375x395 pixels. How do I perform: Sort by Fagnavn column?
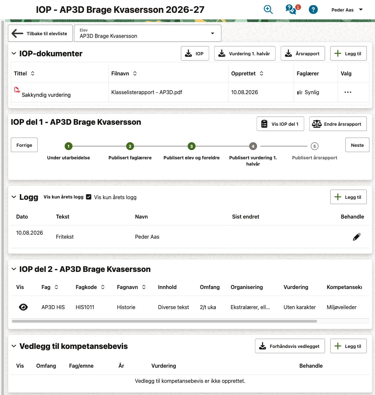pos(144,287)
